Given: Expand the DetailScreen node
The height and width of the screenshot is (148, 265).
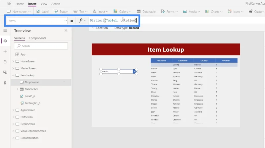Looking at the screenshot, I should [13, 124].
